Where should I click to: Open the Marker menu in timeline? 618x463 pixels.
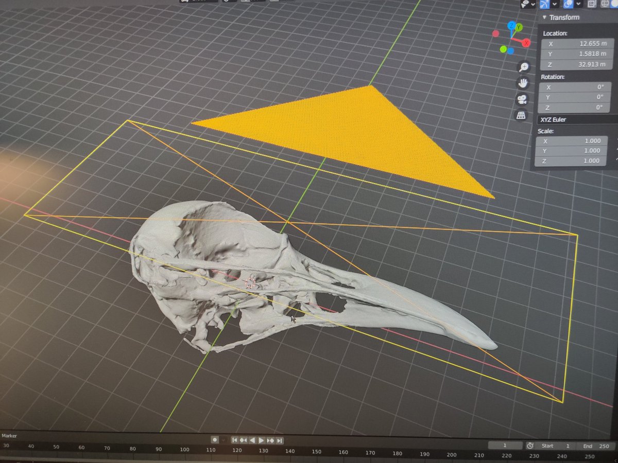click(9, 436)
